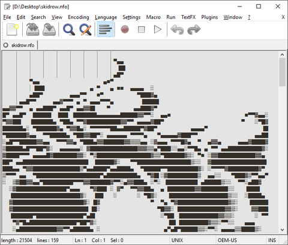Open Replace via magnifier-with-pencil icon
Image resolution: width=288 pixels, height=245 pixels.
pyautogui.click(x=85, y=29)
